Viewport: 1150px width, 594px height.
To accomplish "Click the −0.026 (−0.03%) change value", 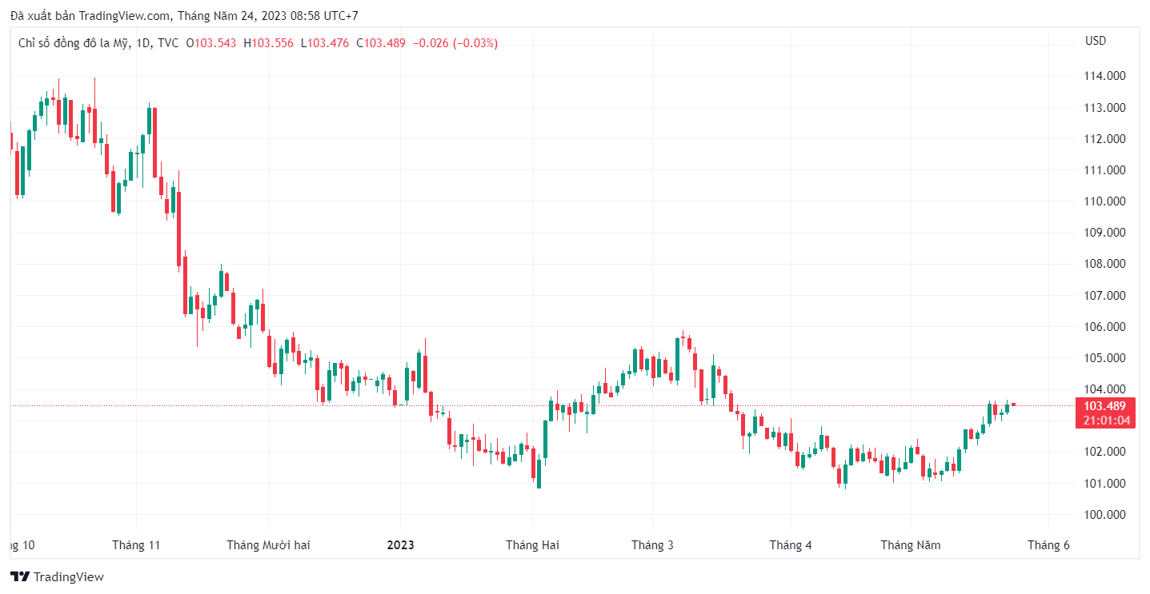I will pyautogui.click(x=455, y=43).
